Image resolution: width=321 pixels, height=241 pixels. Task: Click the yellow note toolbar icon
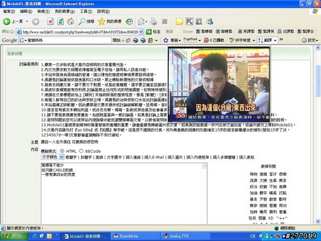(179, 21)
